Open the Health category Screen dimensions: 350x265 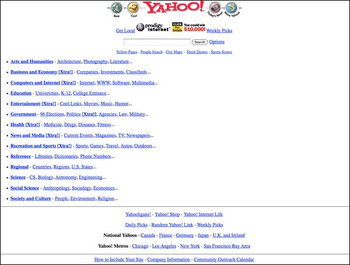(x=17, y=124)
